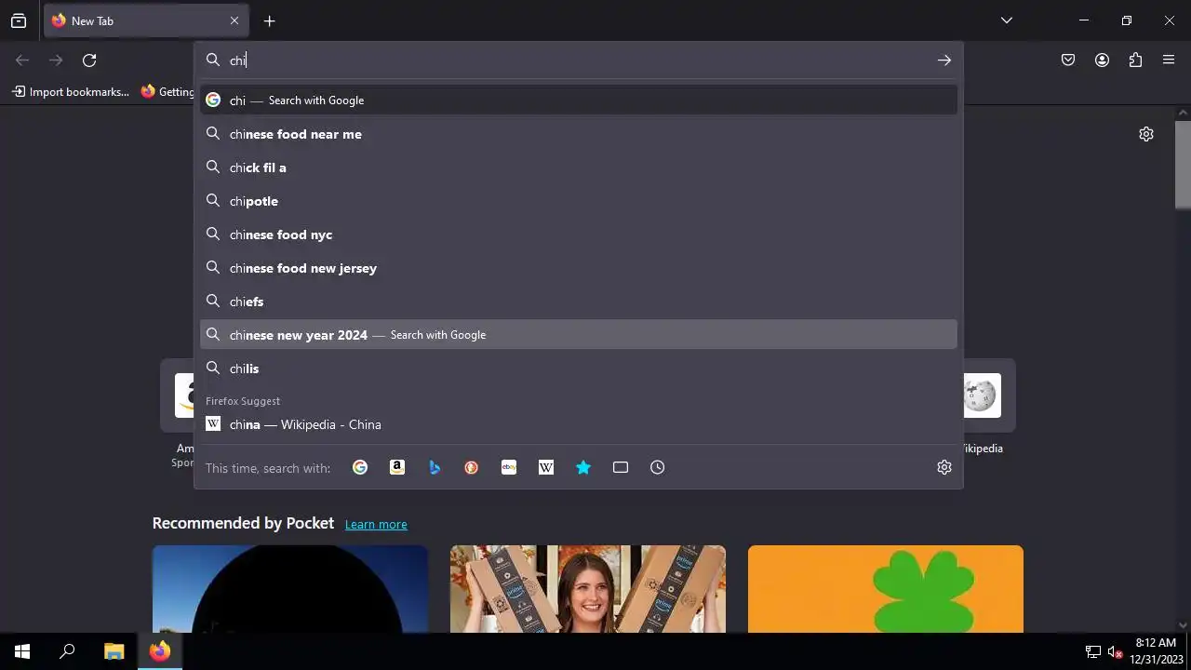The height and width of the screenshot is (670, 1191).
Task: Open Pocket story with green clover image
Action: coord(886,589)
